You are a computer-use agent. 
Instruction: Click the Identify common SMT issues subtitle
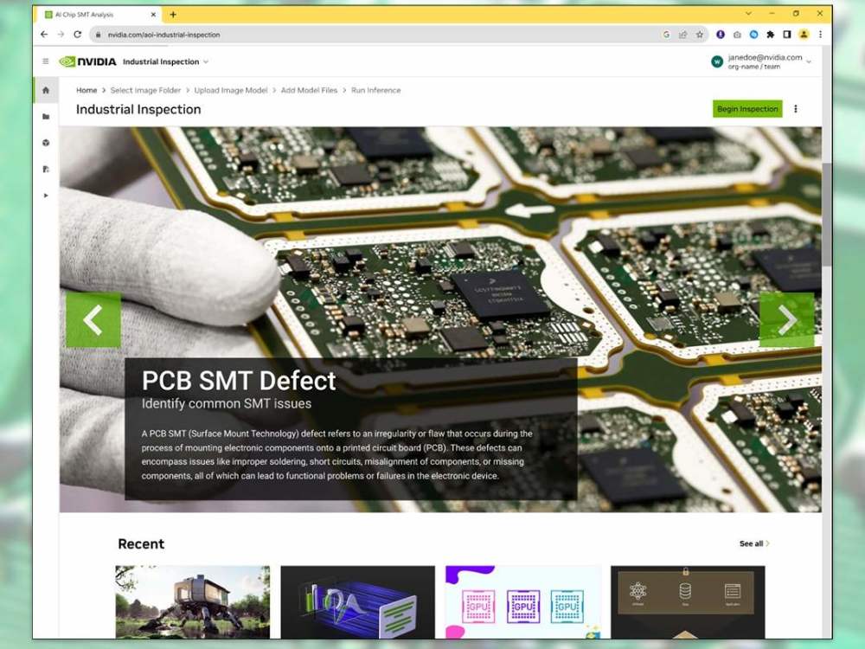(226, 403)
